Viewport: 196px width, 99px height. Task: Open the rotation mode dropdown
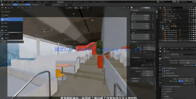point(143,30)
